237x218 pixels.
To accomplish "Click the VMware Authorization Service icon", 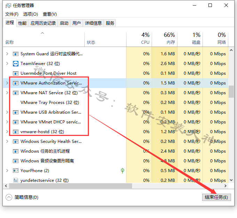I will 16,83.
